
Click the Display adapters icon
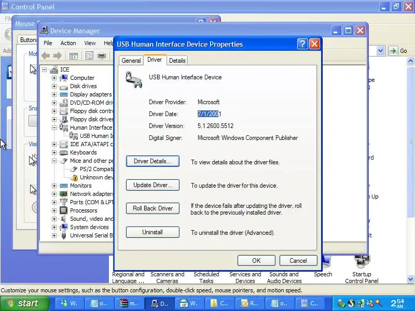[64, 94]
